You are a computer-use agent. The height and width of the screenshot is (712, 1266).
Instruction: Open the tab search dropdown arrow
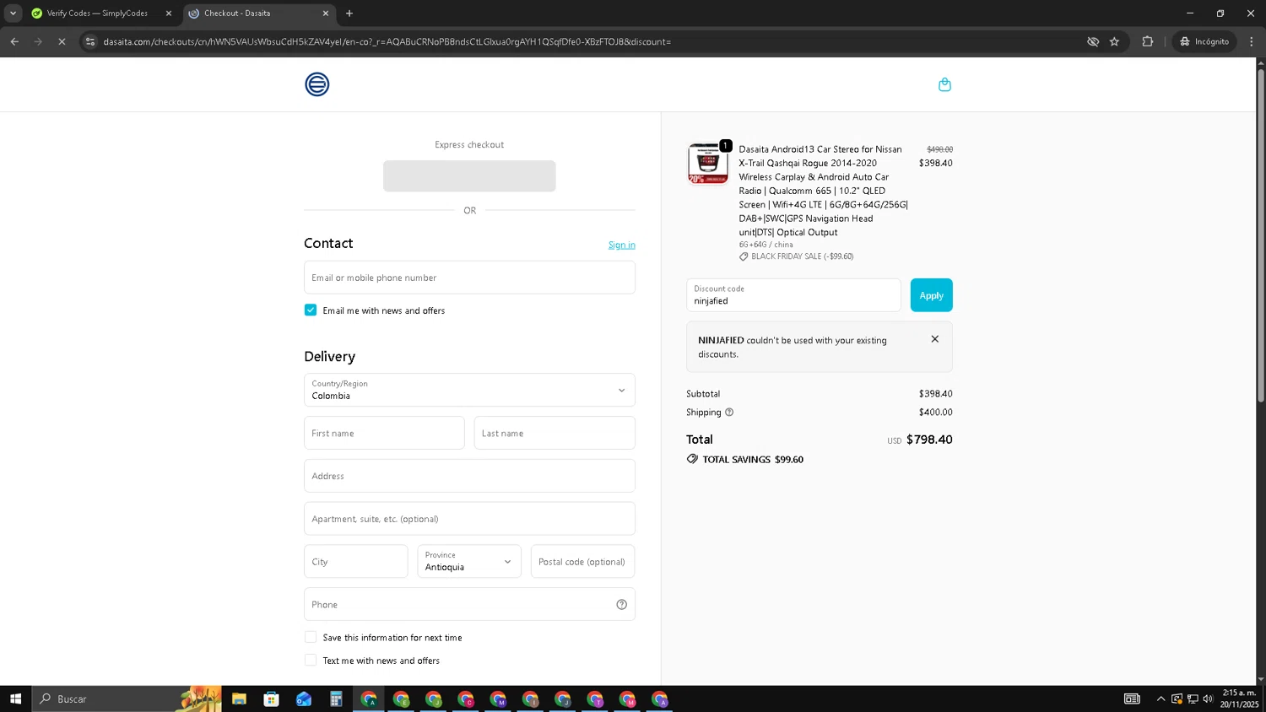13,13
